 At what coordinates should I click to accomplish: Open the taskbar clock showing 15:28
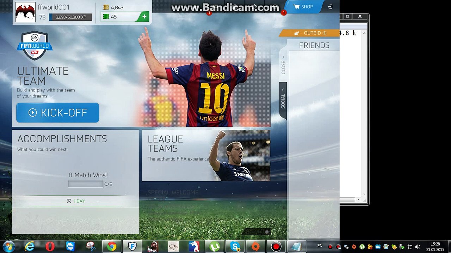pyautogui.click(x=435, y=247)
